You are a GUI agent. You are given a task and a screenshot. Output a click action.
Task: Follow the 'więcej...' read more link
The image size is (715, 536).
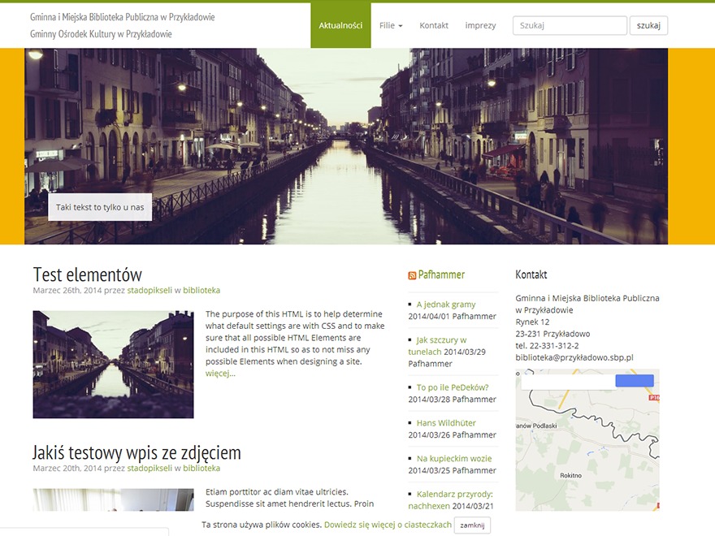(220, 374)
